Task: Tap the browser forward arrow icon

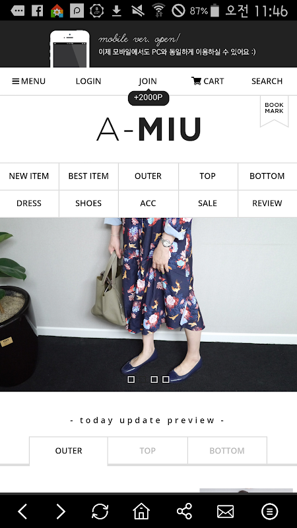Action: (x=61, y=511)
